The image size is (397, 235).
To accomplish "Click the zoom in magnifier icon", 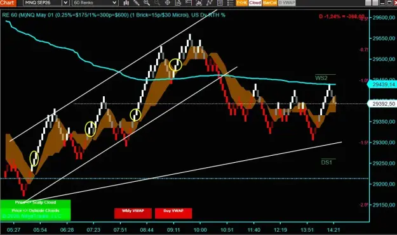I will (x=147, y=3).
